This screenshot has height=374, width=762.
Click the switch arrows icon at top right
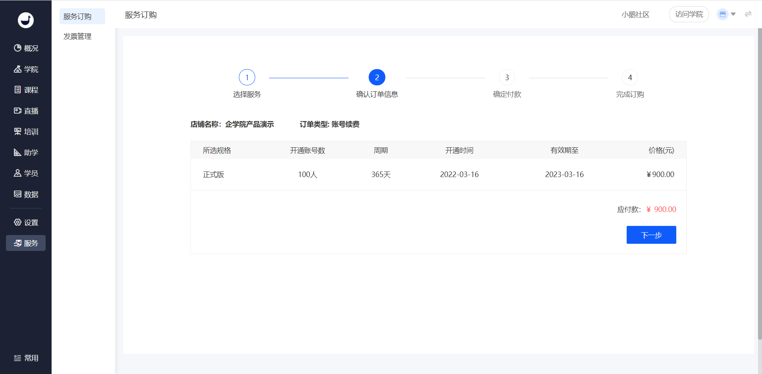(x=748, y=14)
